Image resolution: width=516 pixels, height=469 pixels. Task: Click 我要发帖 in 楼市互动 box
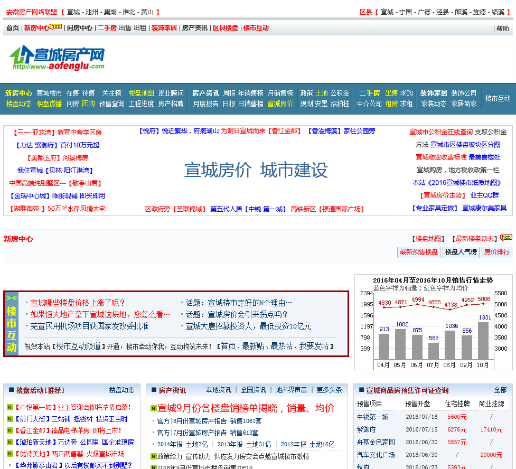pos(314,346)
